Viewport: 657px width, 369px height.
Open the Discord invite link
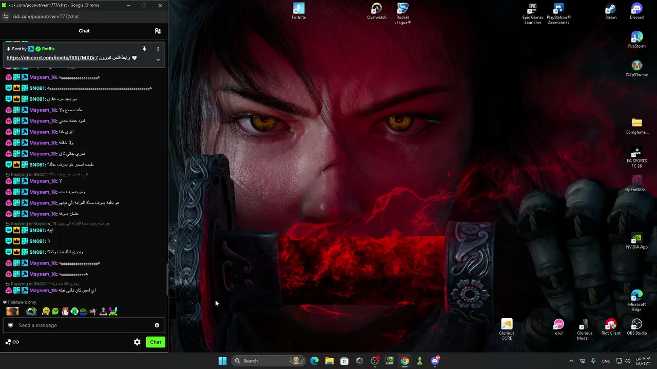coord(52,58)
